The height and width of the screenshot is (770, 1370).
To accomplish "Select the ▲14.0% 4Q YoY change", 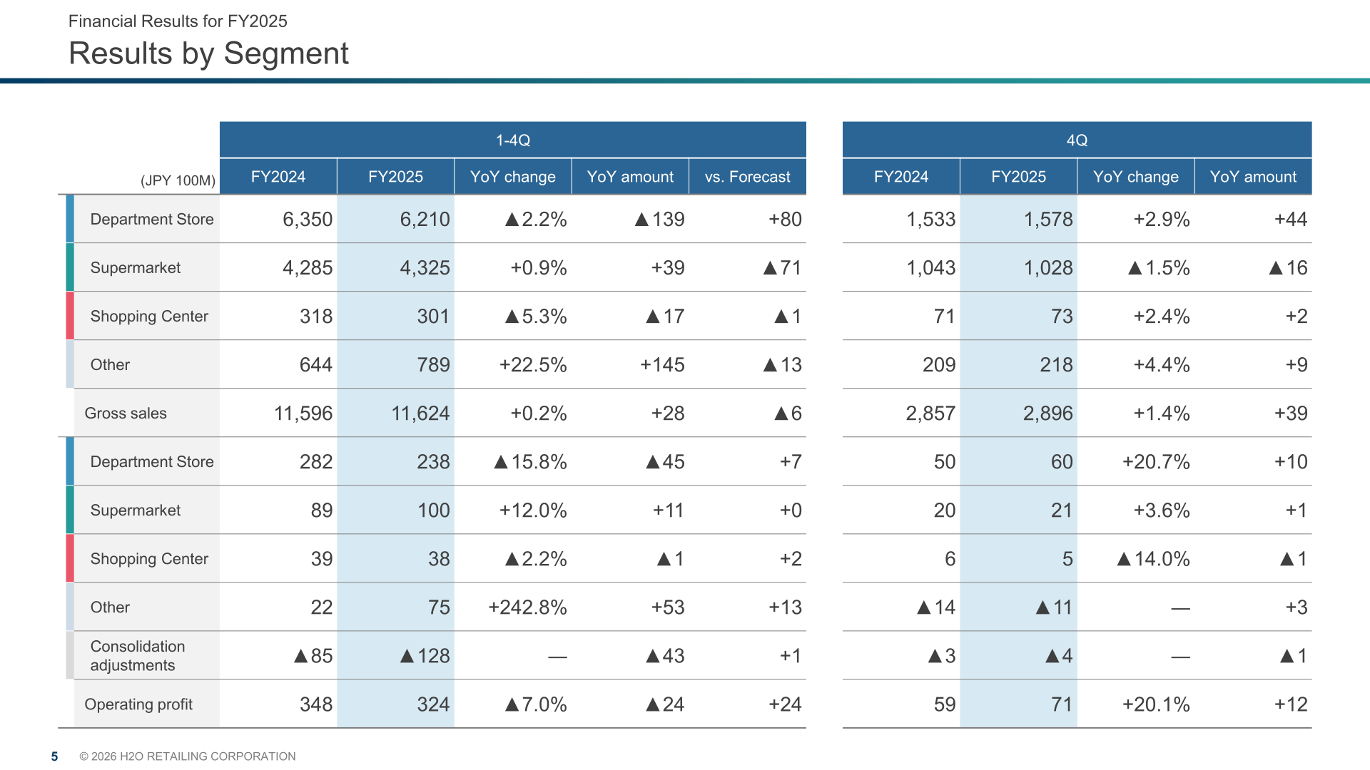I will point(1153,559).
